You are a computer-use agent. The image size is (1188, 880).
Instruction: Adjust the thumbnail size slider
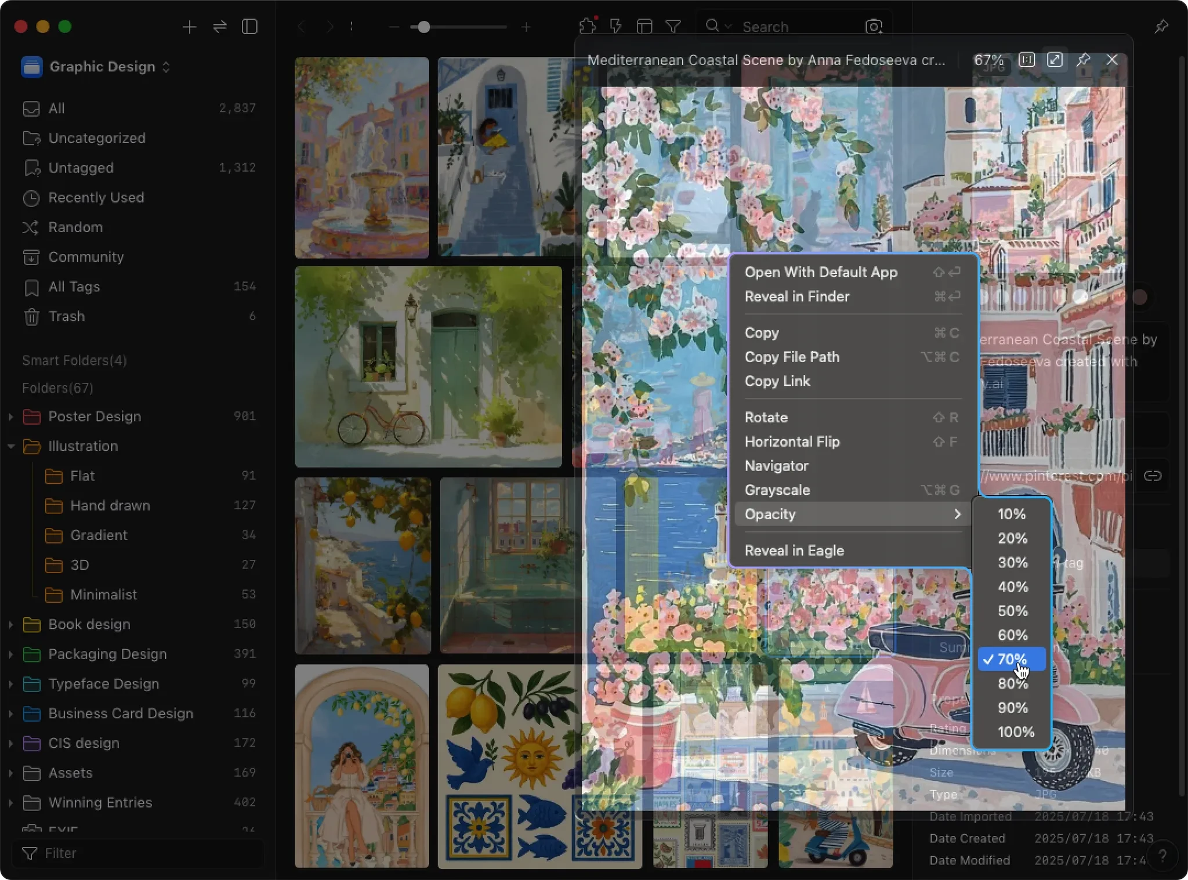pyautogui.click(x=424, y=27)
